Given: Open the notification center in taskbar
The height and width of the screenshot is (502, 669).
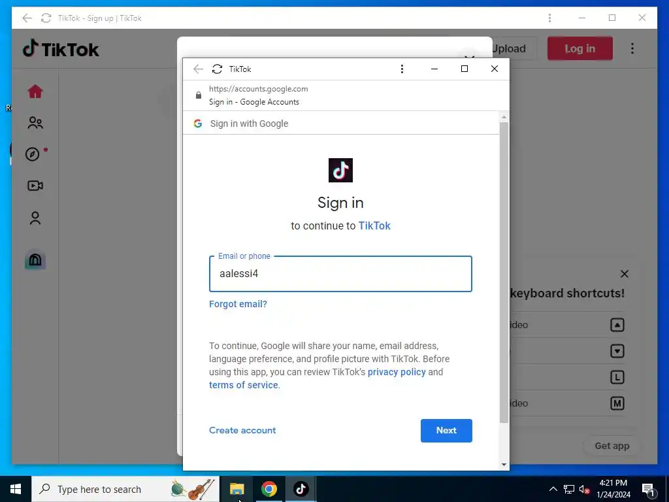Looking at the screenshot, I should pyautogui.click(x=648, y=490).
